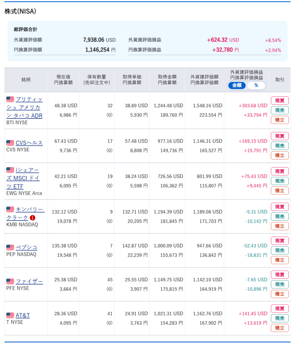Click the US flag icon for EWG
Screen dimensions: 295x345
pos(10,170)
